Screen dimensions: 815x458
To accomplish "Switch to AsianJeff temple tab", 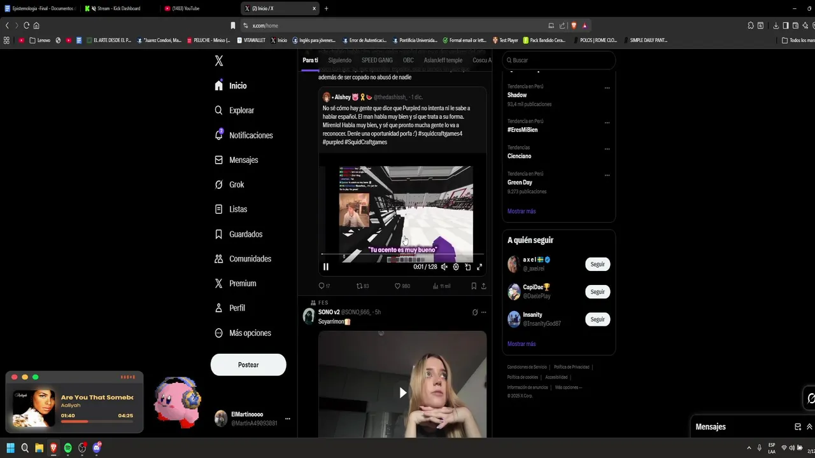I will pos(443,60).
